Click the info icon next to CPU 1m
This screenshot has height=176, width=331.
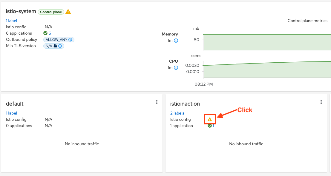176,68
